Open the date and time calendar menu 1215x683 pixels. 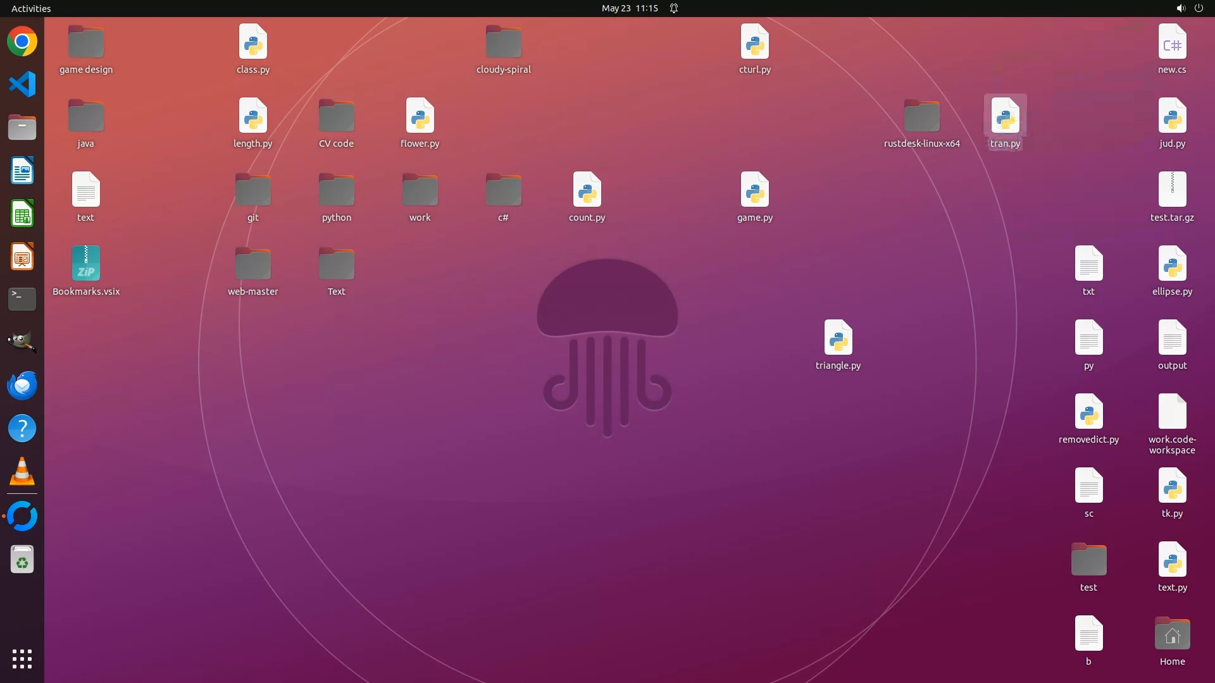point(630,8)
